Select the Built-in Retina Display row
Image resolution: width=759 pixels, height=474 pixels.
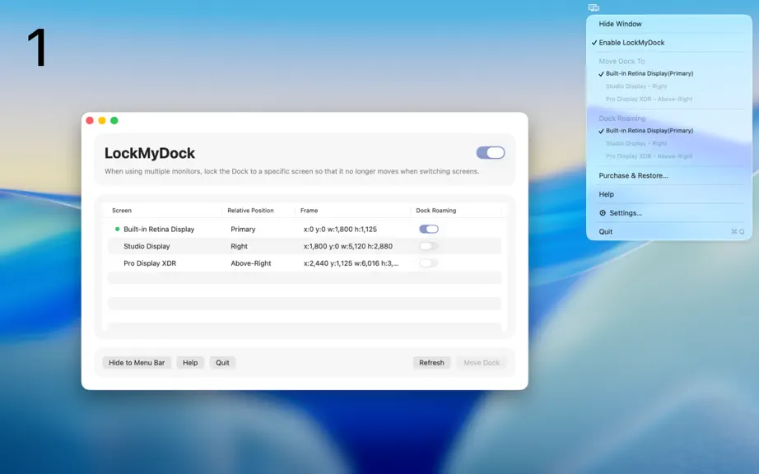pyautogui.click(x=305, y=230)
